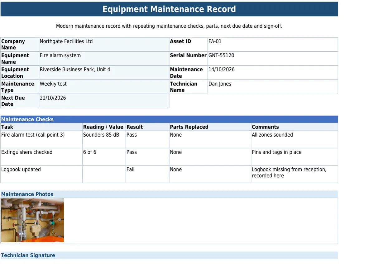This screenshot has width=374, height=280.
Task: Click the Pass result for Fire alarm test
Action: click(x=147, y=139)
